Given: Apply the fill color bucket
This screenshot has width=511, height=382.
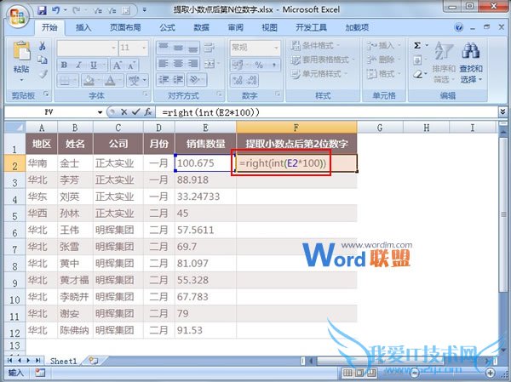Looking at the screenshot, I should [89, 80].
